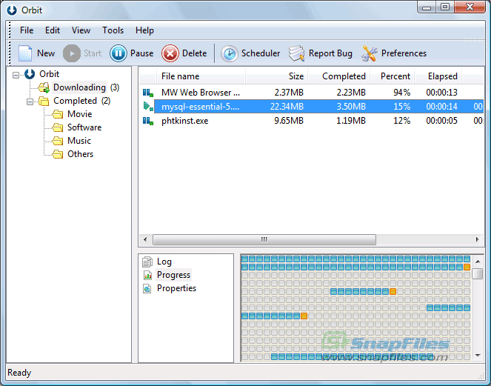
Task: Click the Report Bug icon
Action: click(296, 53)
